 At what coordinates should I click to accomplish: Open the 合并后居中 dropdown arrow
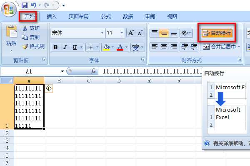click(239, 47)
